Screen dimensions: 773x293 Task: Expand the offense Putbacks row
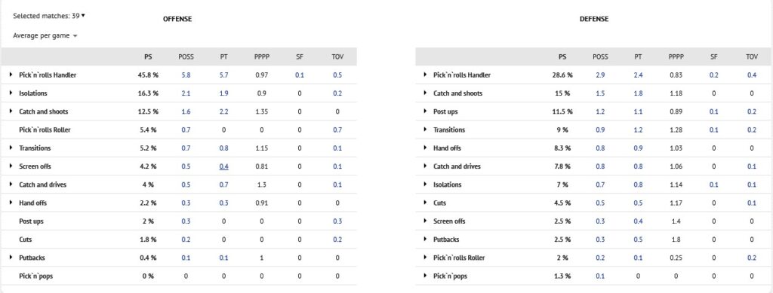11,258
